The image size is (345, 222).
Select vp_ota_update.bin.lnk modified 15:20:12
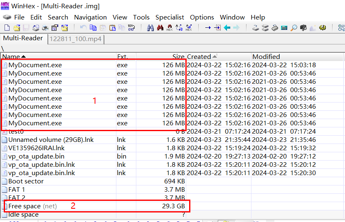pos(42,165)
